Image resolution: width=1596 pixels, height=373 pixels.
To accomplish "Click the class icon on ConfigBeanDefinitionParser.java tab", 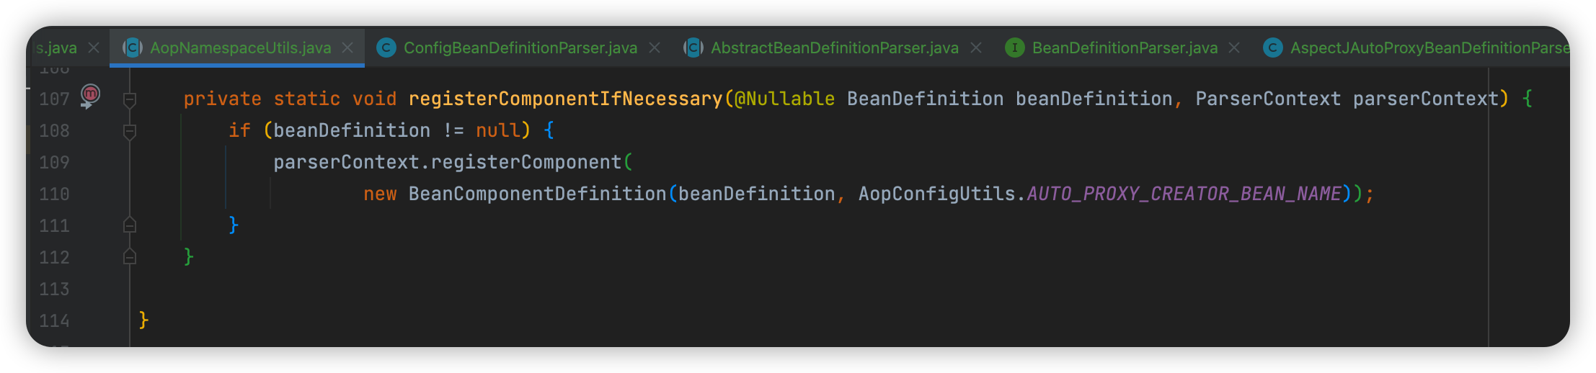I will (386, 48).
